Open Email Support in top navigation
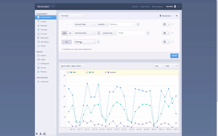 (157, 6)
